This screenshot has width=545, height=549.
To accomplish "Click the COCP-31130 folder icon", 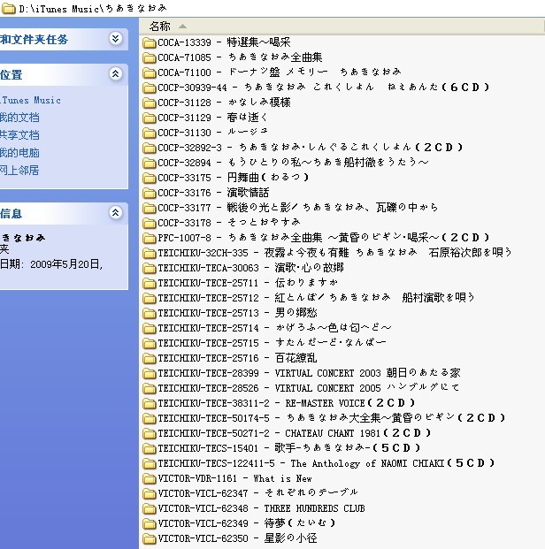I will pyautogui.click(x=150, y=133).
